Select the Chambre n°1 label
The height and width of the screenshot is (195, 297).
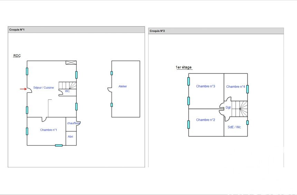(48, 130)
